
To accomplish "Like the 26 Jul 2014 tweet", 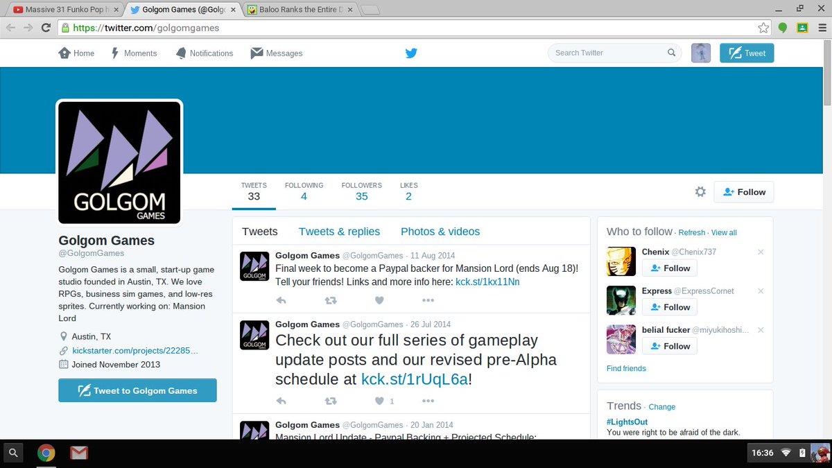I will coord(379,401).
